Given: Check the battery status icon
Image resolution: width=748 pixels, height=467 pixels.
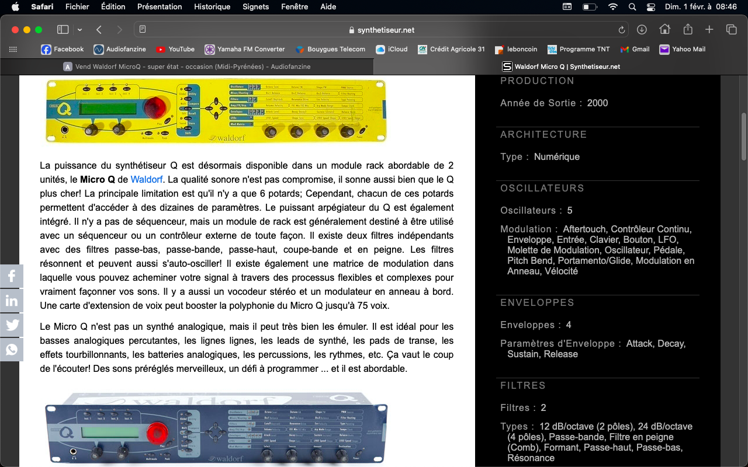Looking at the screenshot, I should click(590, 7).
